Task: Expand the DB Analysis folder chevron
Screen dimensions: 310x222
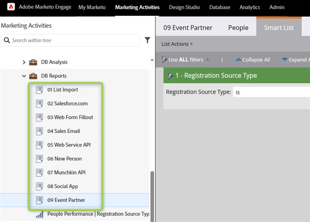Action: point(24,62)
